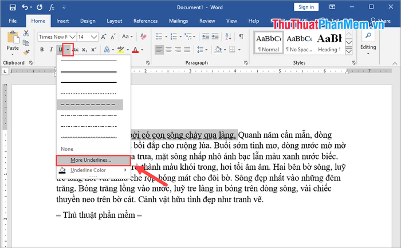Viewport: 401px width, 248px height.
Task: Toggle show paragraph marks ¶
Action: click(241, 37)
